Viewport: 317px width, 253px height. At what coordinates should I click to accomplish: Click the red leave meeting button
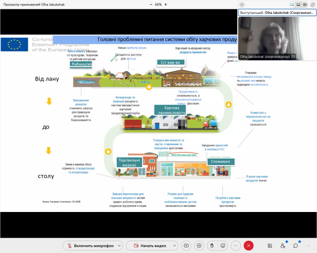pos(249,245)
